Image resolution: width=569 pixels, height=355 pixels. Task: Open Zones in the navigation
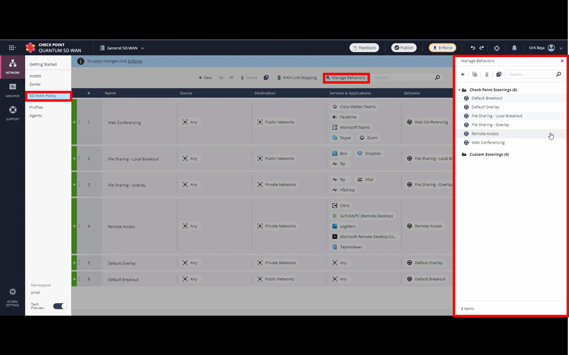(x=35, y=84)
